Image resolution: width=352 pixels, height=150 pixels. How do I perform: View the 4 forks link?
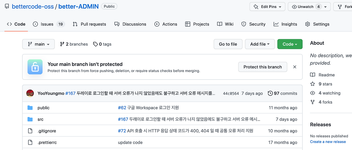pyautogui.click(x=325, y=102)
